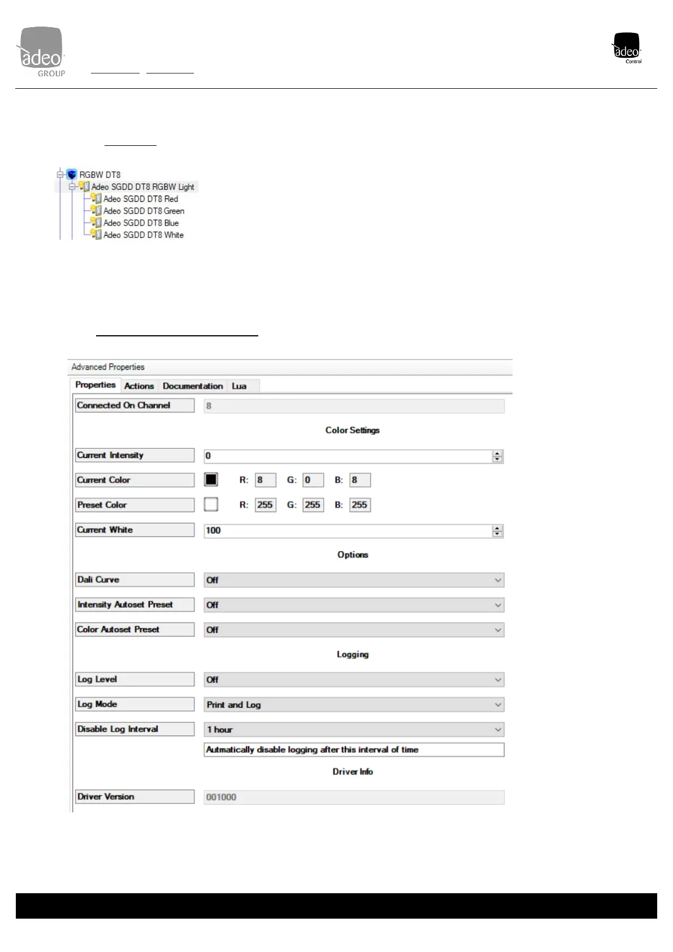Open the Color Autoset Preset dropdown
This screenshot has height=952, width=673.
point(354,630)
